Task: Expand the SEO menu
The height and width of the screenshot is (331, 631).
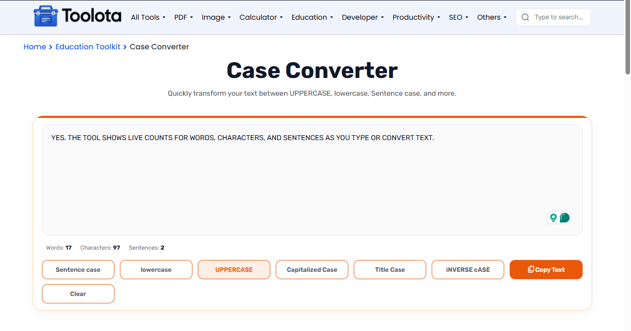Action: (459, 17)
